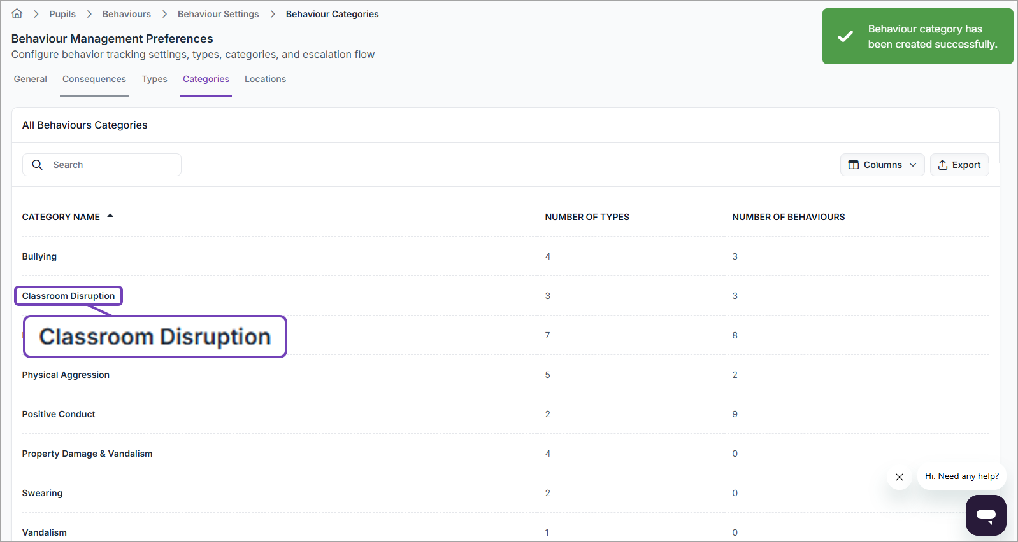Expand the Columns dropdown
This screenshot has height=542, width=1018.
click(882, 165)
